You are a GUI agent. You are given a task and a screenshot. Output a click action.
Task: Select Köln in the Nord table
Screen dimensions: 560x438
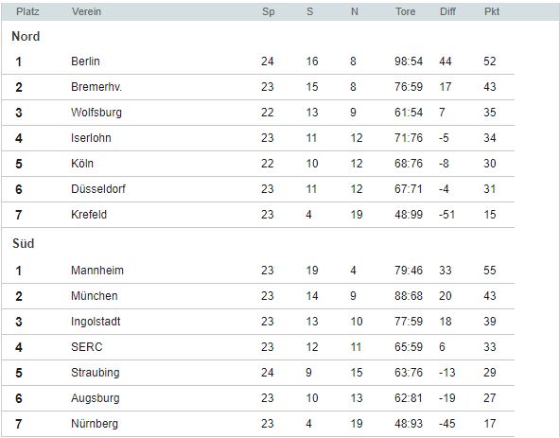[x=82, y=164]
